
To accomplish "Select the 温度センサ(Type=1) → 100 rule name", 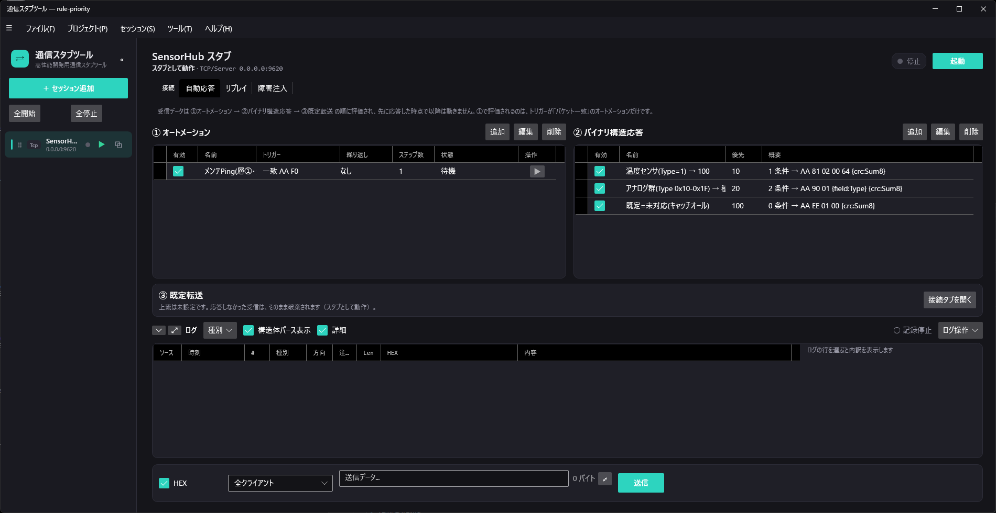I will 667,171.
